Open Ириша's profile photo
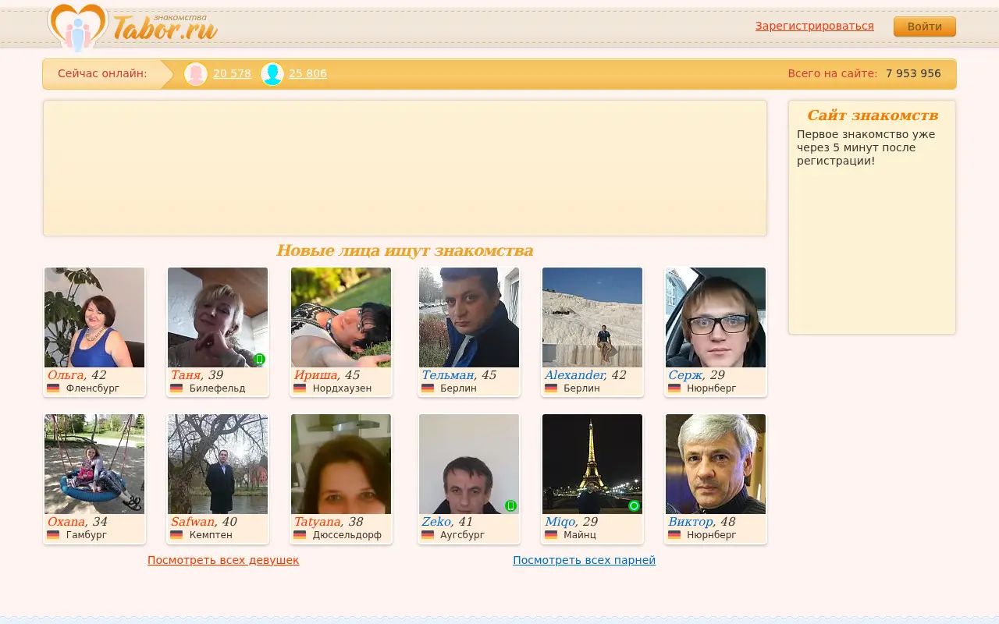The image size is (999, 624). [341, 317]
